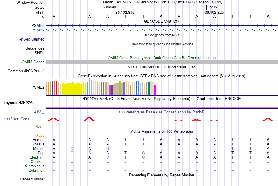This screenshot has height=186, width=278.
Task: Click the RefSeq Curated intron line
Action: tap(162, 39)
